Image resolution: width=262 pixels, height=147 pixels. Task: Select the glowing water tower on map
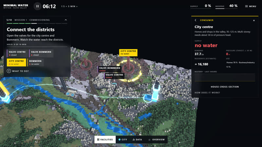(x=157, y=91)
